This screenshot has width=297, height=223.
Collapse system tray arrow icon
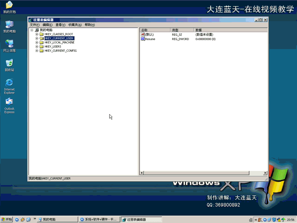(x=256, y=220)
